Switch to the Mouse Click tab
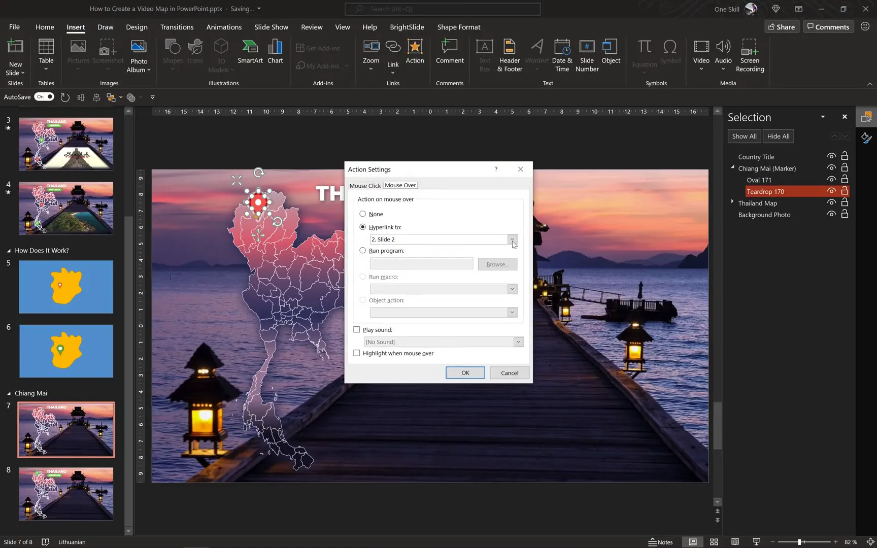The height and width of the screenshot is (548, 877). tap(365, 186)
